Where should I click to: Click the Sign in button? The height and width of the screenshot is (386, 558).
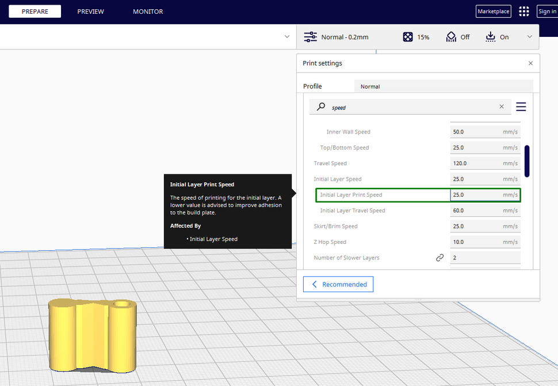[x=546, y=12]
